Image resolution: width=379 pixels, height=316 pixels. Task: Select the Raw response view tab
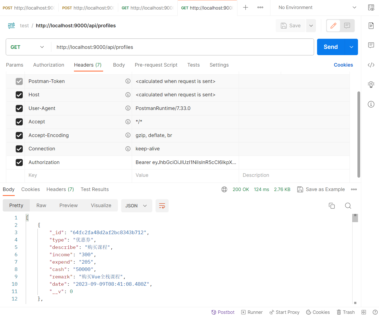point(41,205)
